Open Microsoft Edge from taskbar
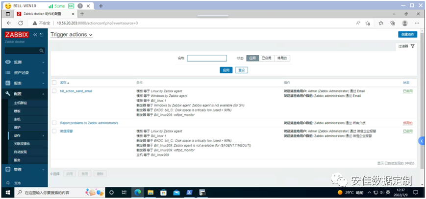 (138, 193)
